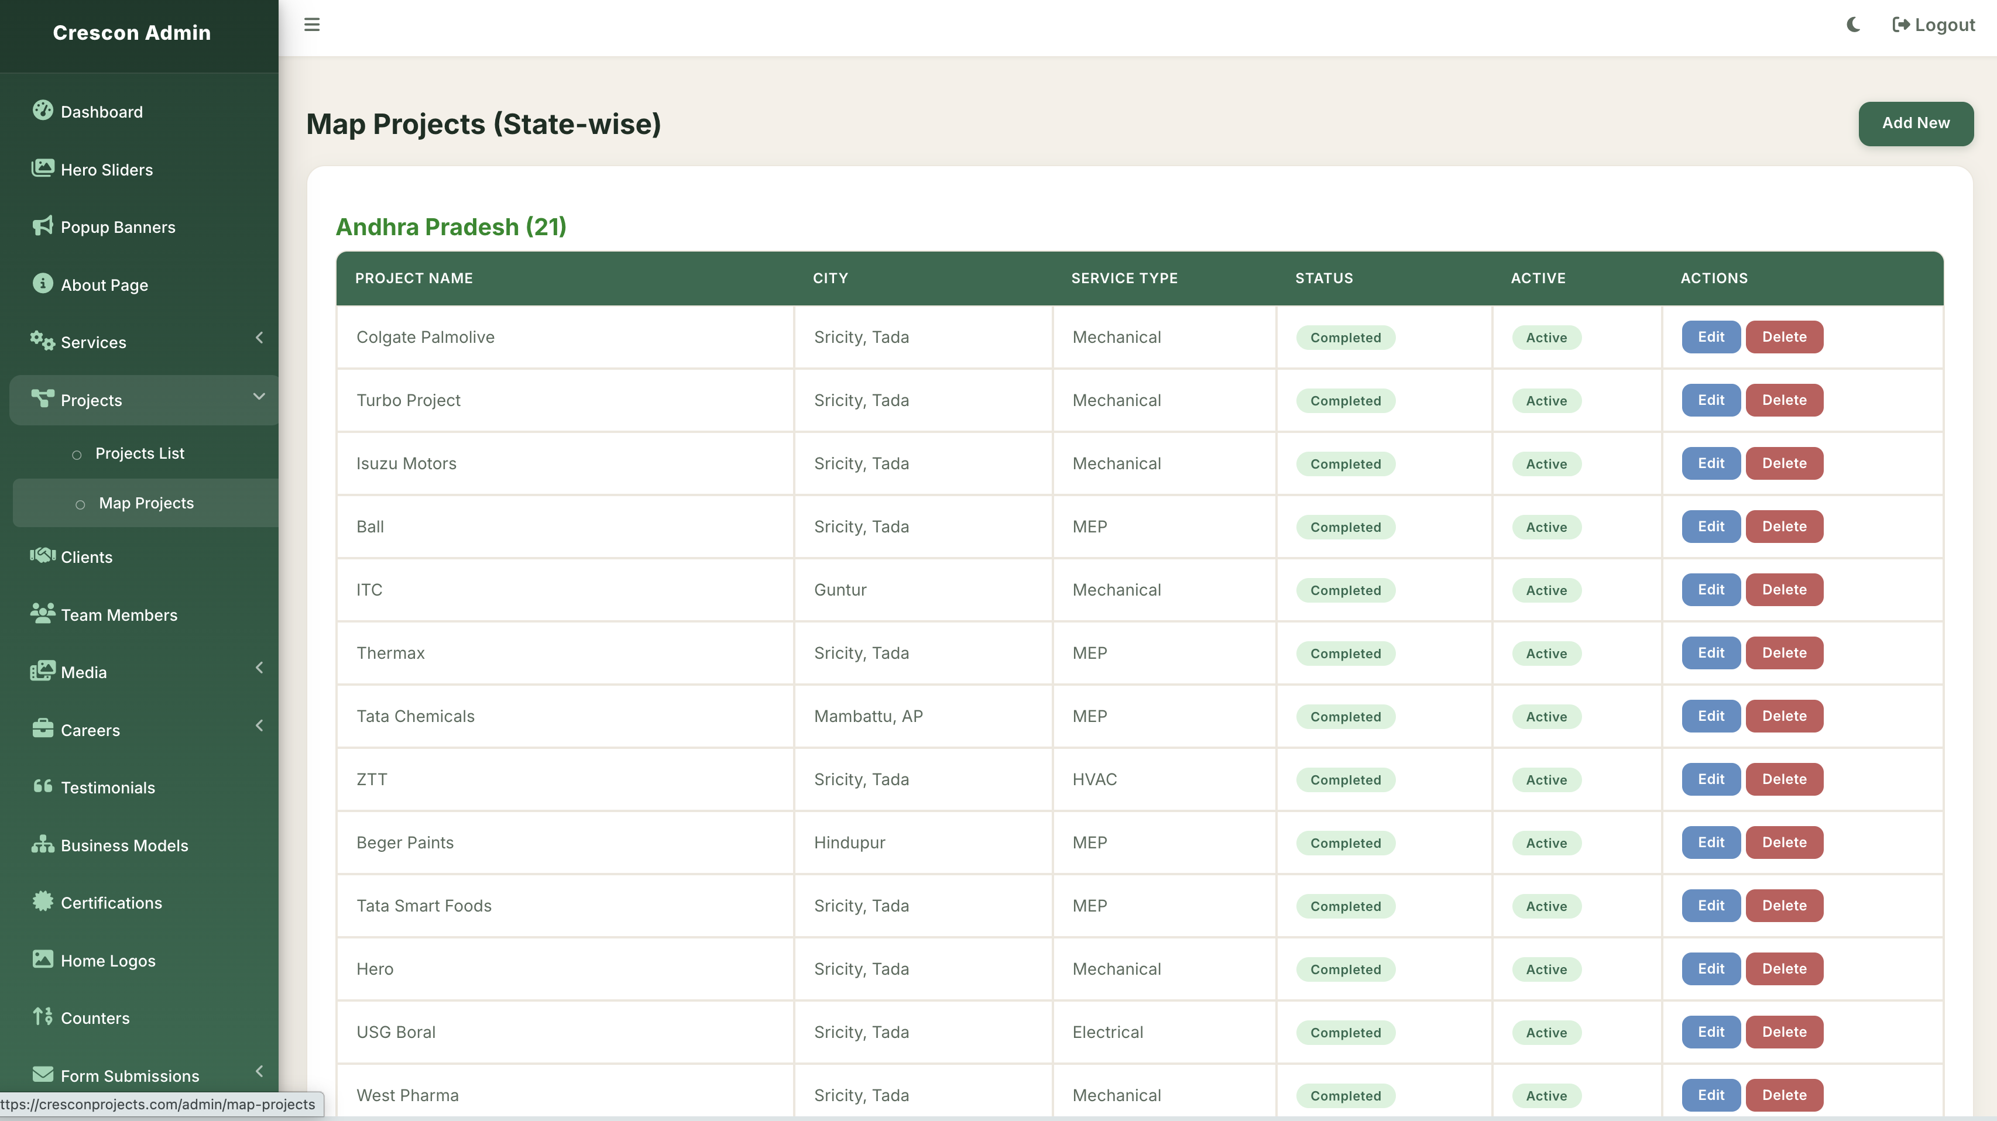This screenshot has width=1997, height=1121.
Task: Expand the Services submenu chevron
Action: (259, 338)
